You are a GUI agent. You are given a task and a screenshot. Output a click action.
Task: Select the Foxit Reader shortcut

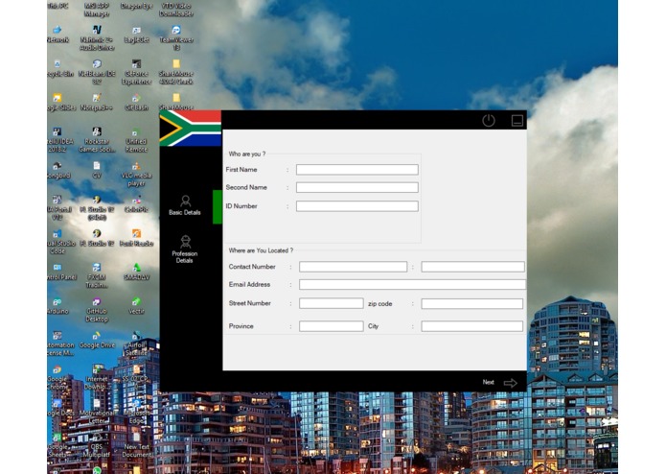tap(136, 238)
